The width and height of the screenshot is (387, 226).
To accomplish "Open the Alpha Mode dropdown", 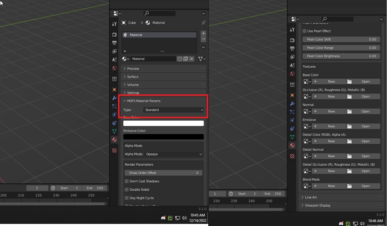I will click(173, 154).
